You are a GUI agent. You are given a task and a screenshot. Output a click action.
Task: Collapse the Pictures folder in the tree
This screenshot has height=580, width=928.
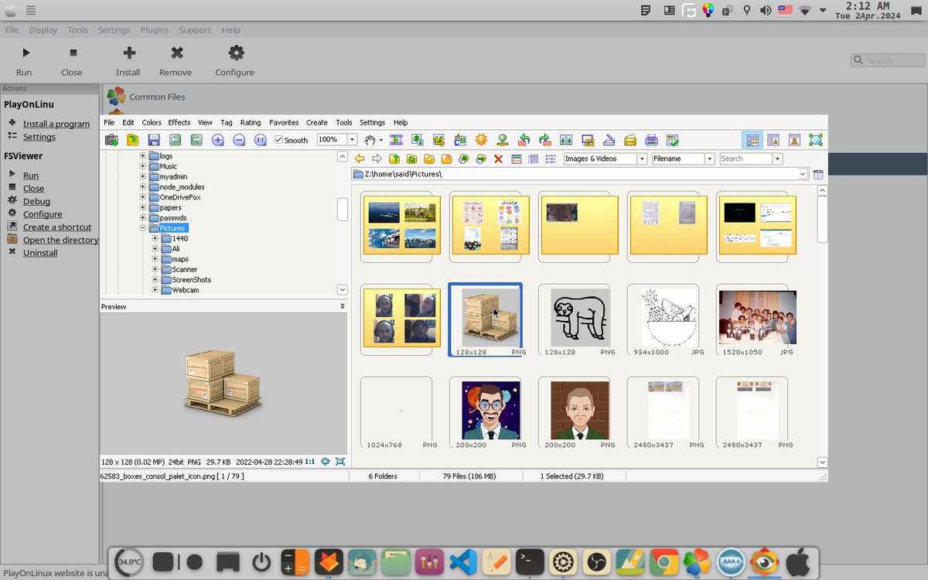click(x=142, y=227)
